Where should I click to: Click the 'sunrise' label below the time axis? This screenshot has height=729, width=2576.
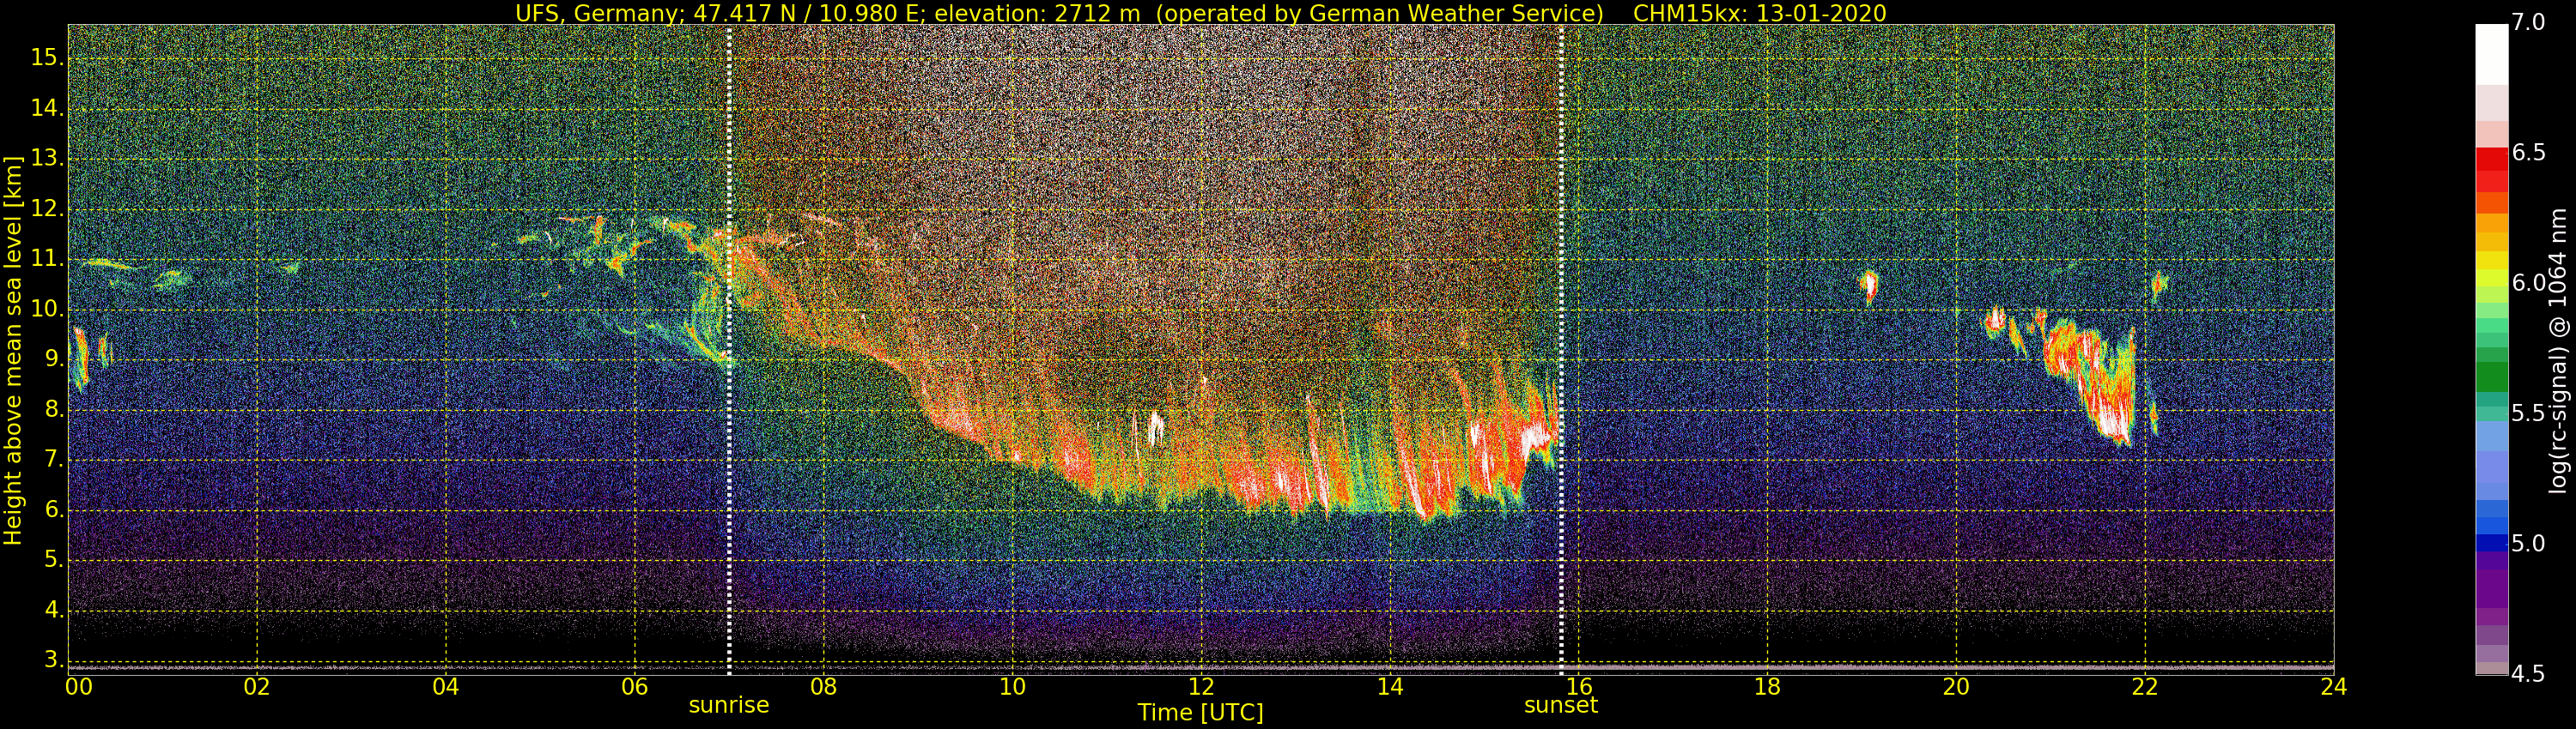click(x=729, y=705)
